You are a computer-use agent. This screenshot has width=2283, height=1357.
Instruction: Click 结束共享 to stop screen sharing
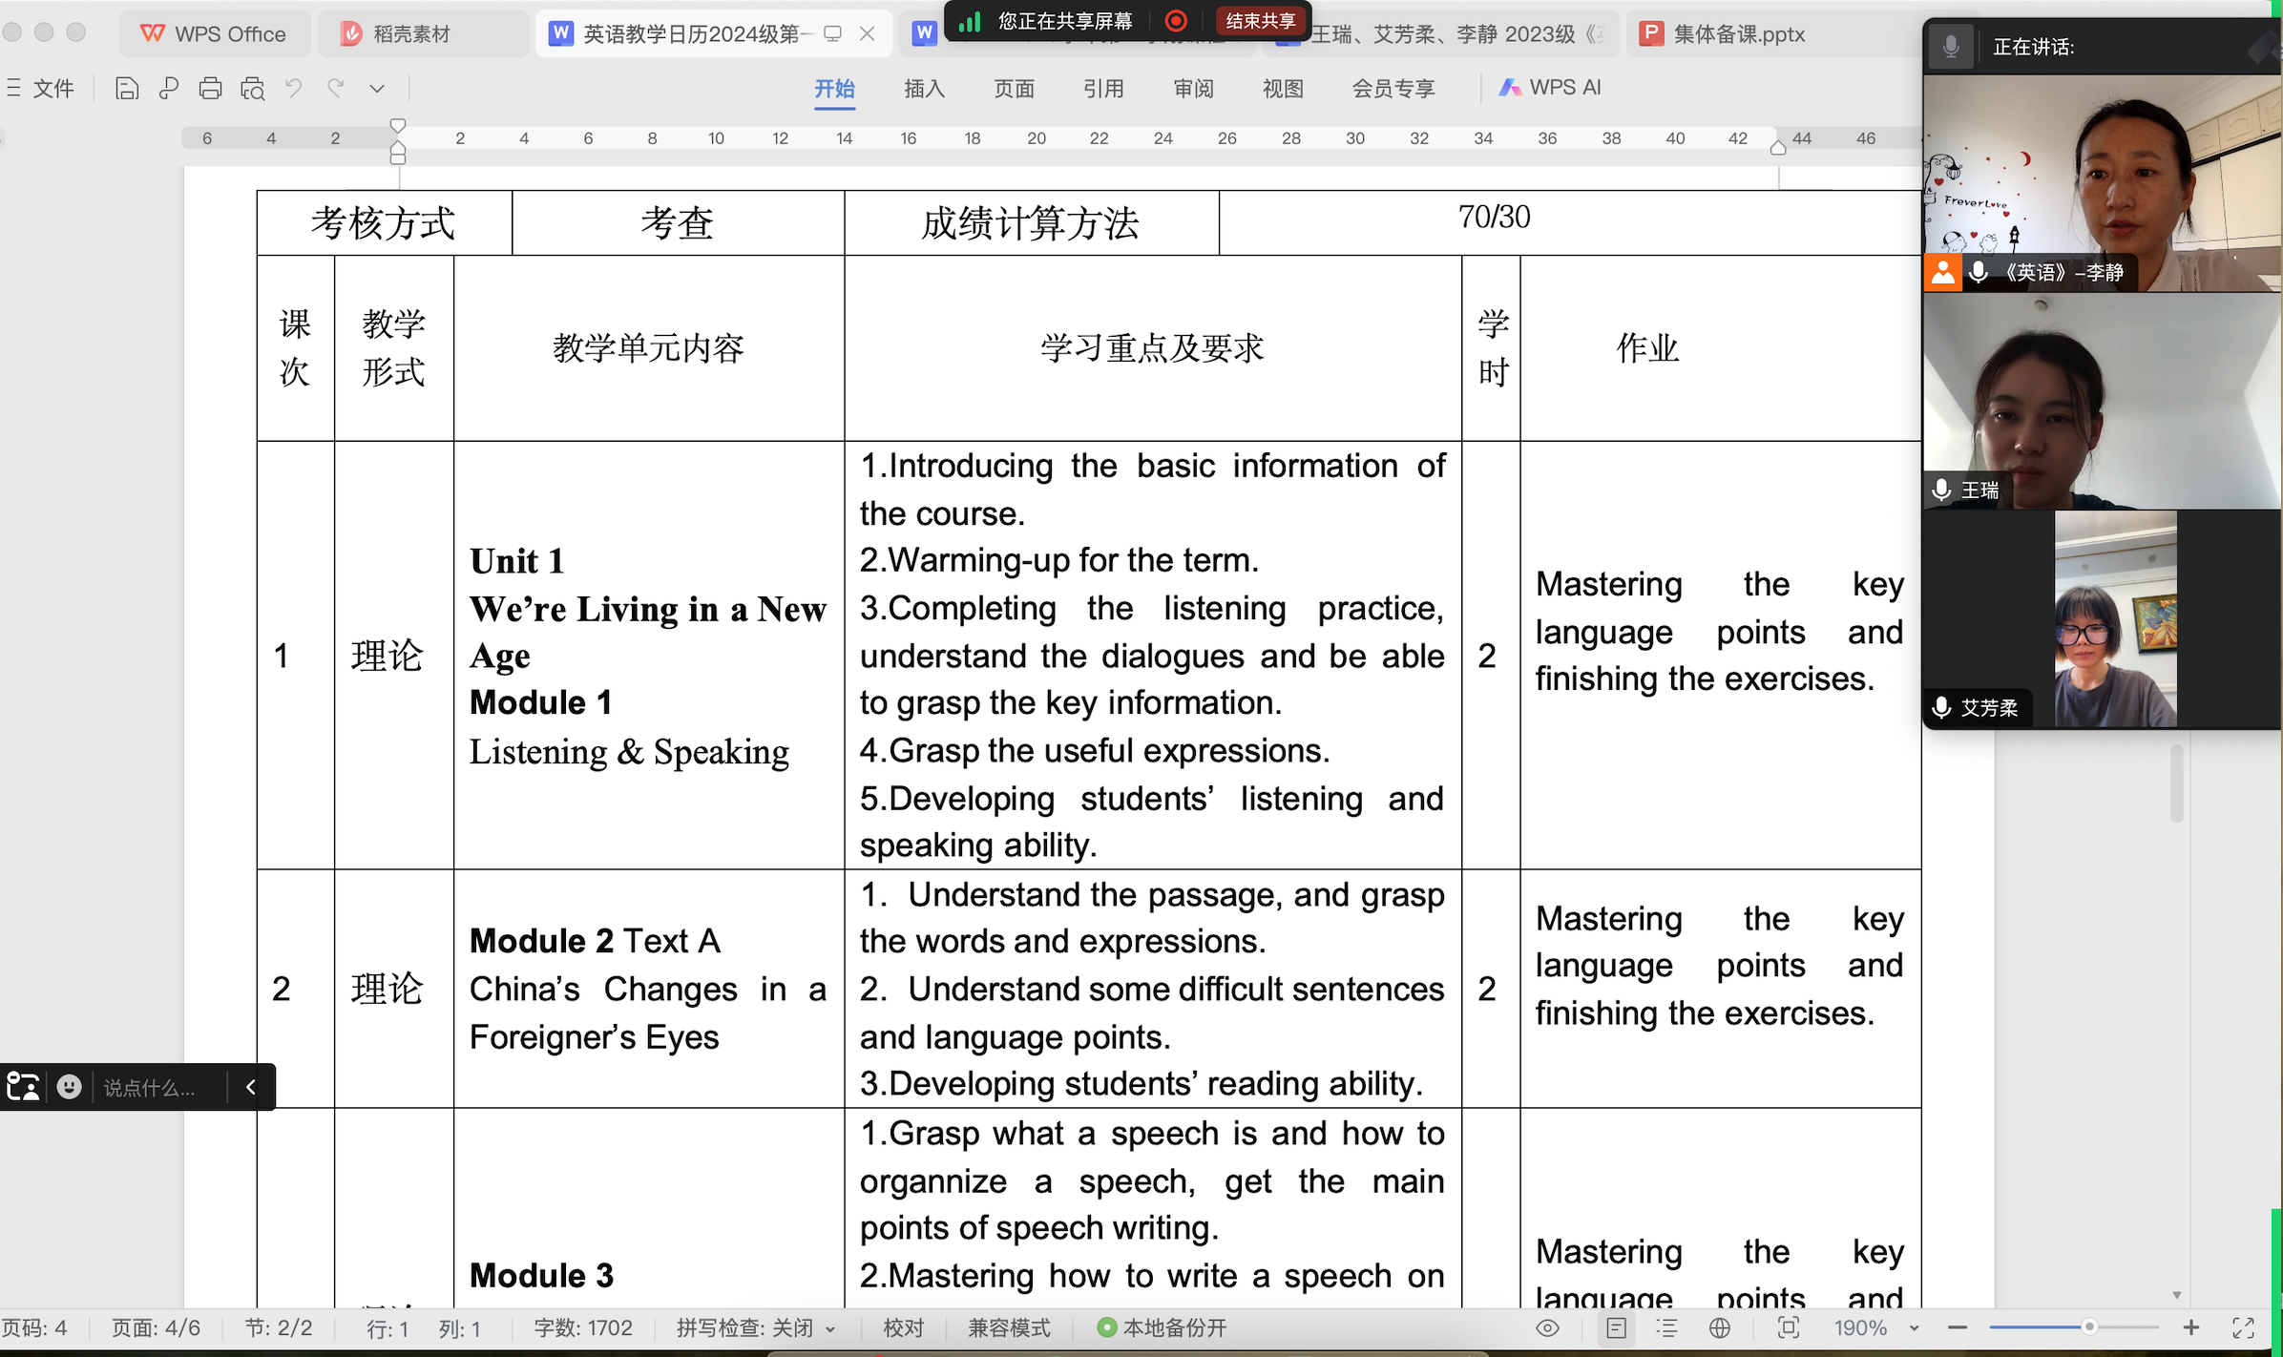(1260, 21)
